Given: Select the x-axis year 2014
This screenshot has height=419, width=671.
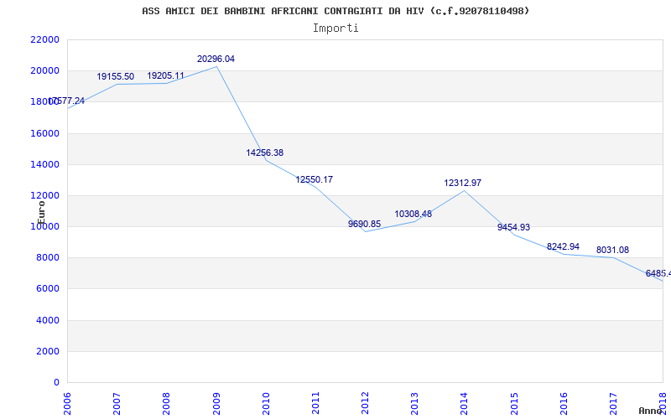Looking at the screenshot, I should coord(465,403).
